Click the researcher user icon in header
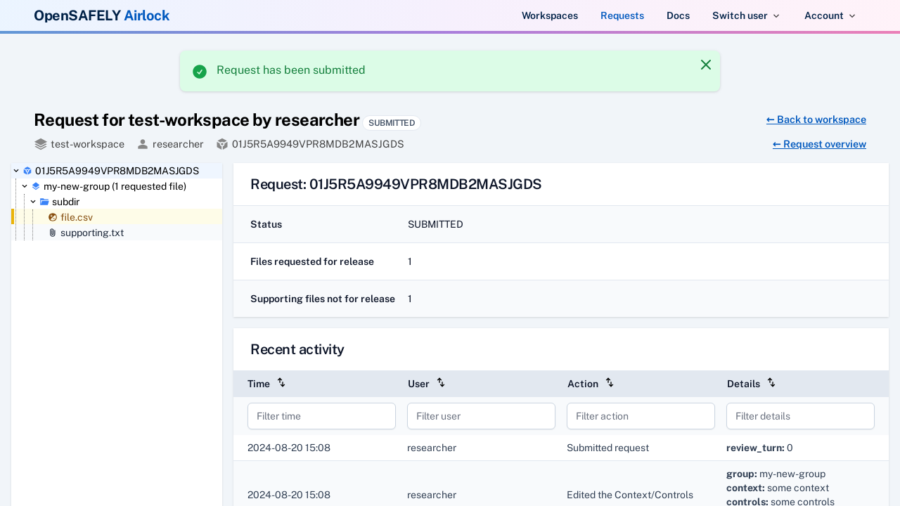The width and height of the screenshot is (900, 506). coord(143,144)
